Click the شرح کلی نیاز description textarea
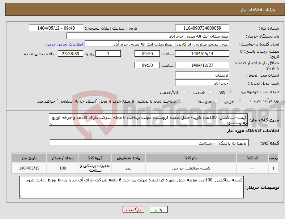 148,120
